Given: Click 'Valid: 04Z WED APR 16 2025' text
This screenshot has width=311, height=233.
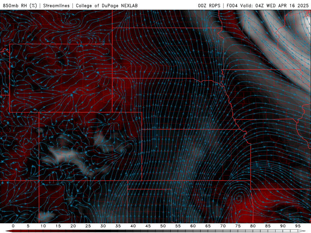Looking at the screenshot, I should (274, 5).
